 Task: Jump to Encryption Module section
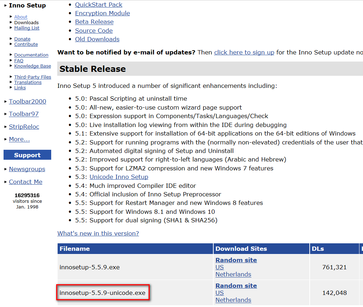[x=102, y=13]
